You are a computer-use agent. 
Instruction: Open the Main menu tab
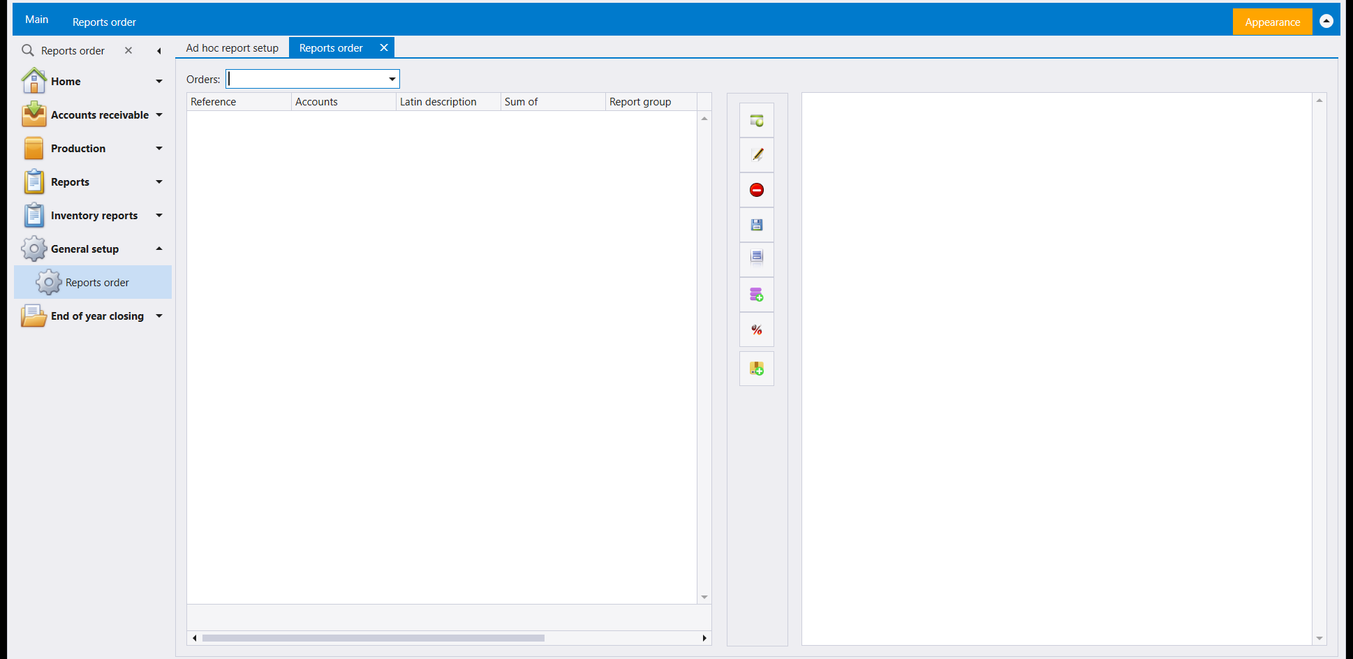[37, 20]
